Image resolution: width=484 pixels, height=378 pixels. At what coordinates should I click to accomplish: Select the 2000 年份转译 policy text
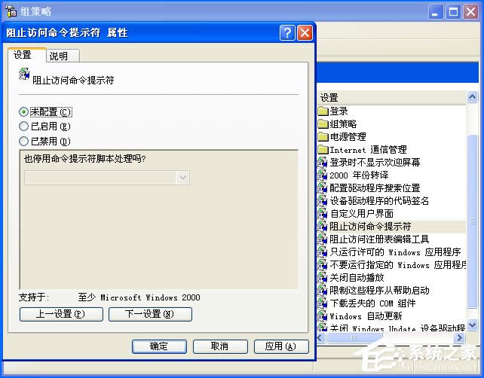pos(359,175)
